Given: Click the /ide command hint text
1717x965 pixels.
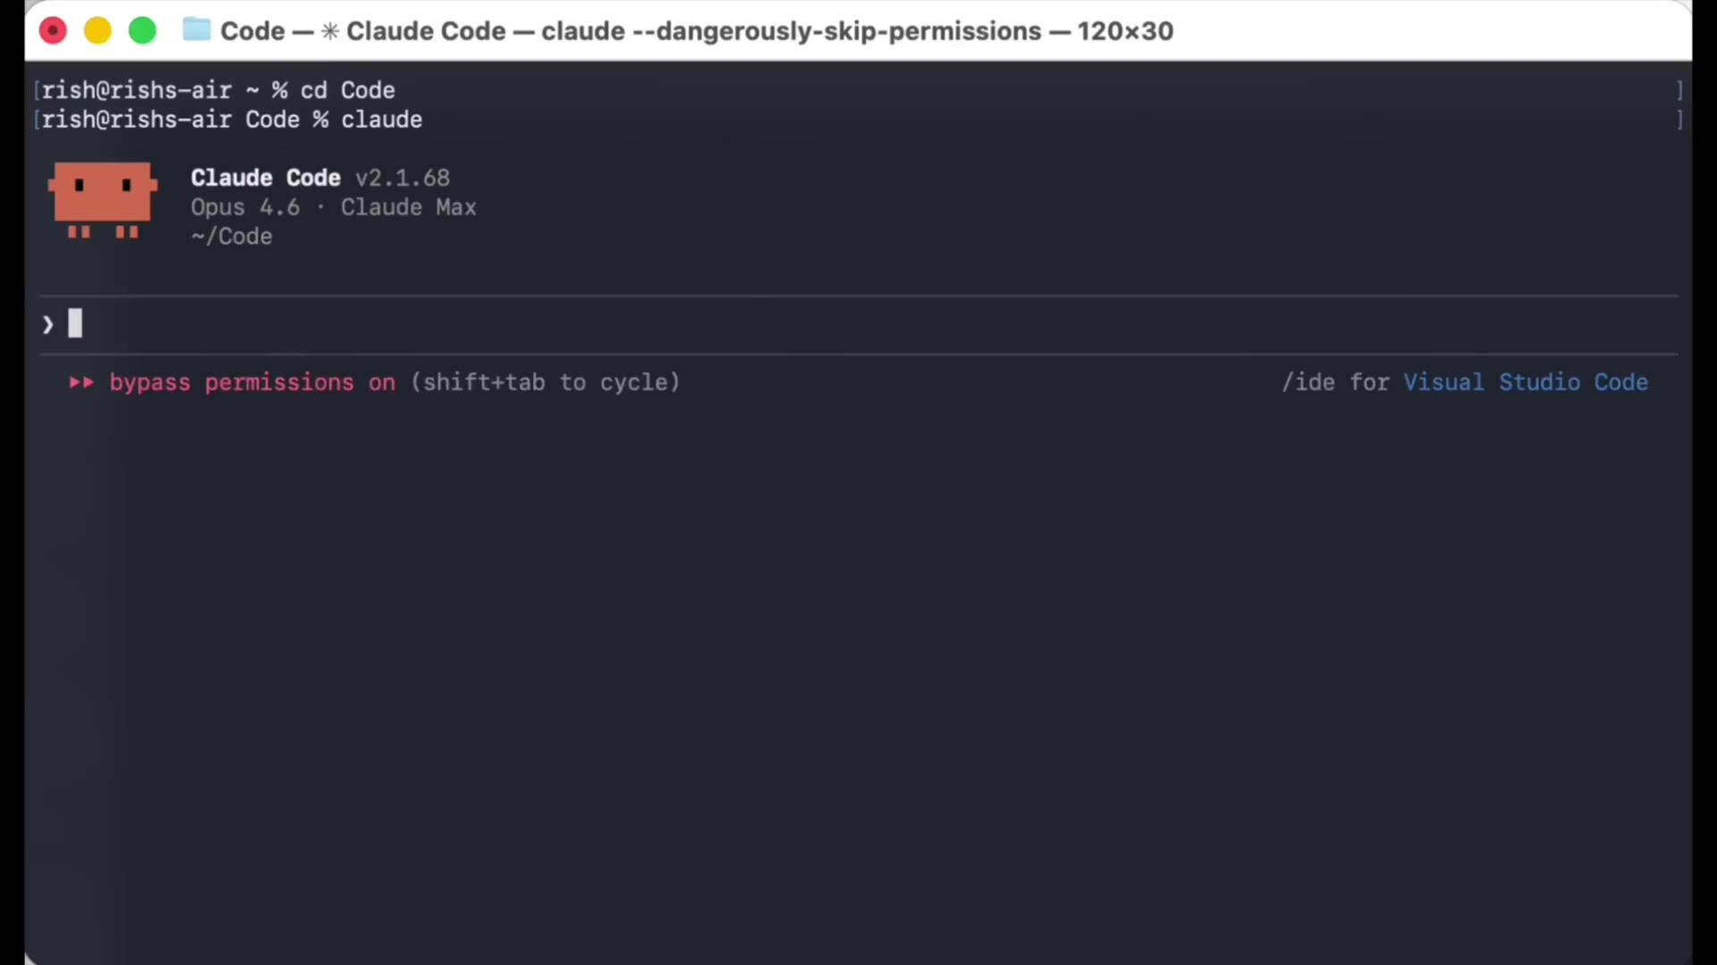Looking at the screenshot, I should 1308,382.
